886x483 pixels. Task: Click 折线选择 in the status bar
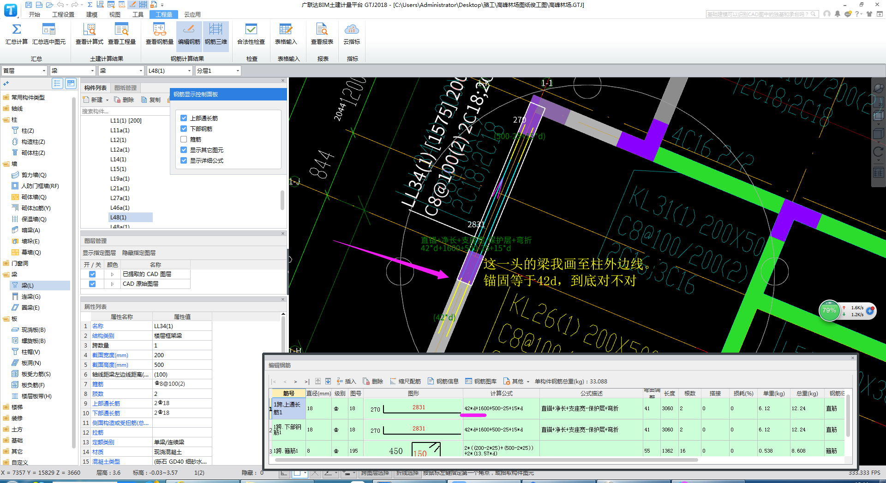[x=407, y=473]
